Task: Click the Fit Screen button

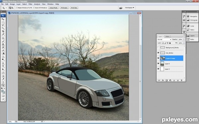Action: [64, 8]
